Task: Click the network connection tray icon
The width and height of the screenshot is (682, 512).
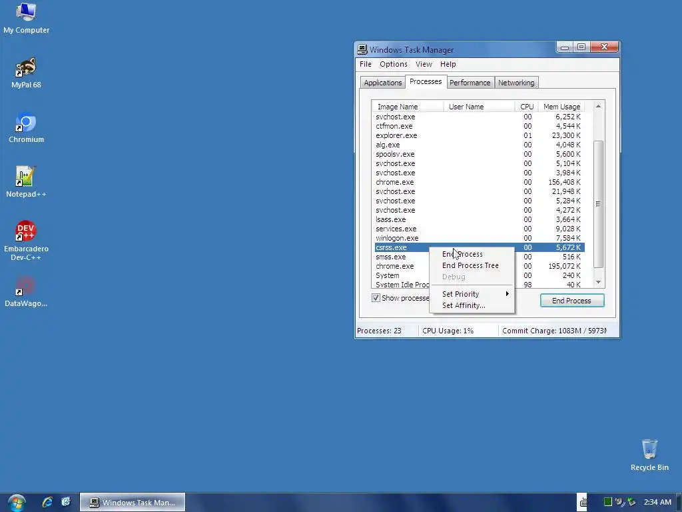Action: (x=620, y=502)
